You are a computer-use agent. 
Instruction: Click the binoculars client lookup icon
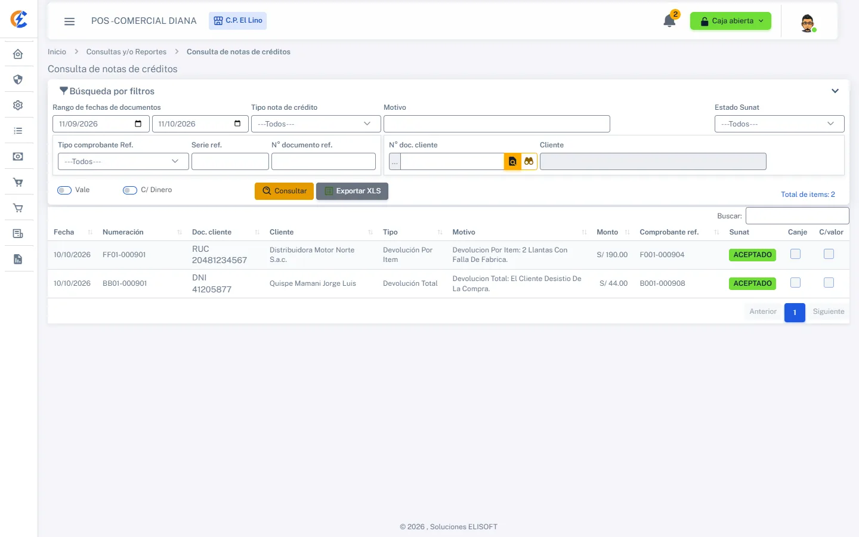(x=529, y=162)
